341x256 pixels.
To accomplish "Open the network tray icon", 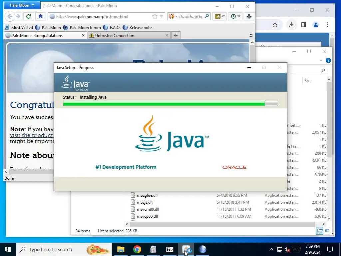I will click(279, 249).
